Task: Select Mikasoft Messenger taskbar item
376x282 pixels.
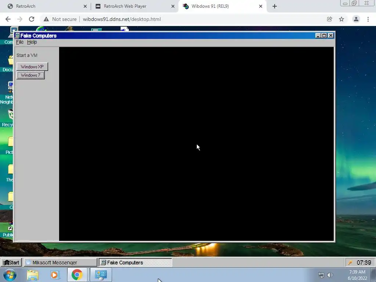Action: 60,262
